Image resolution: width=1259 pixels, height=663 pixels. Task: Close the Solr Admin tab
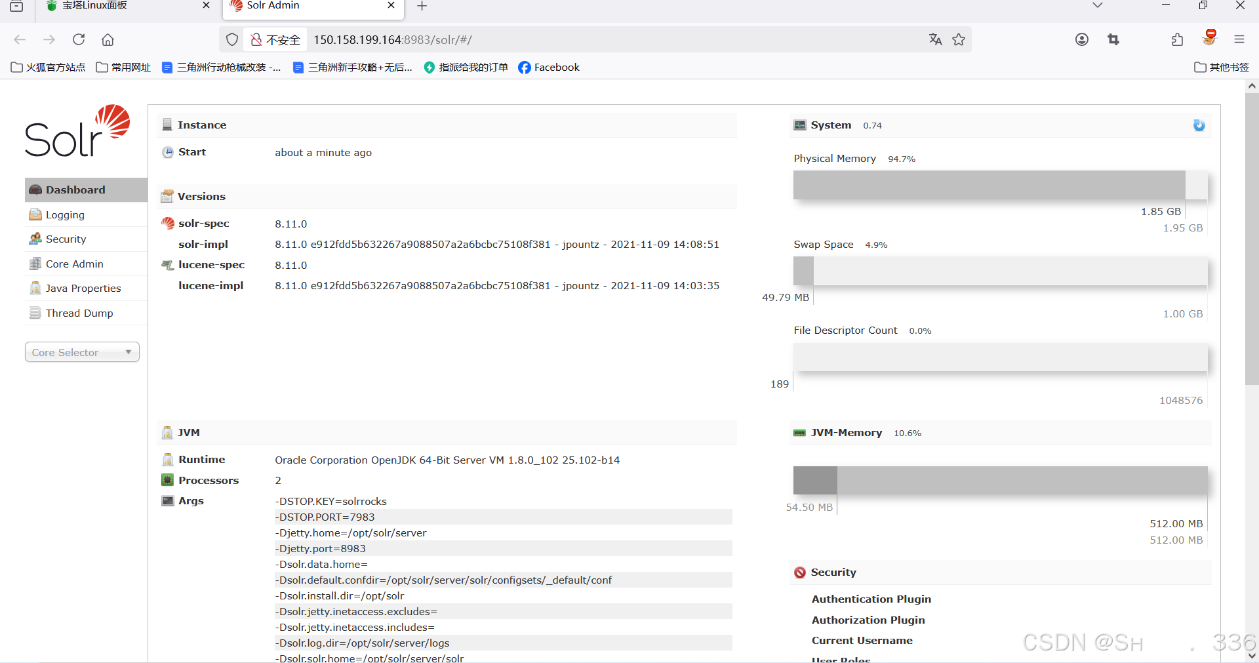click(391, 5)
